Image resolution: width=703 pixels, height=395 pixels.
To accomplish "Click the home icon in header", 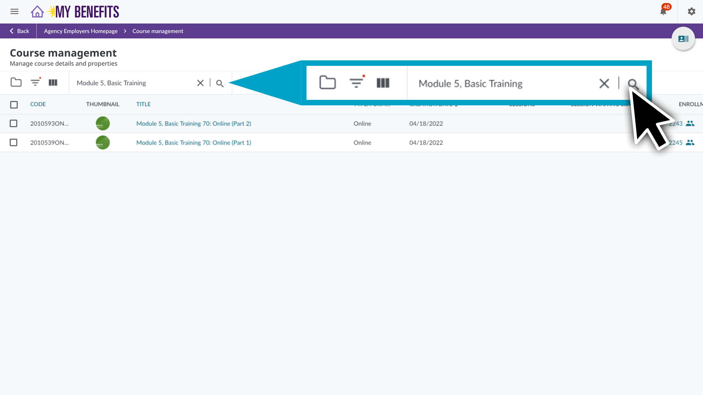I will tap(37, 12).
